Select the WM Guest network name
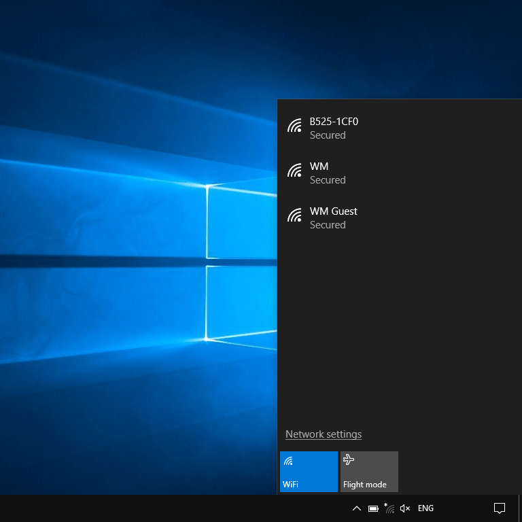This screenshot has width=522, height=522. click(333, 211)
